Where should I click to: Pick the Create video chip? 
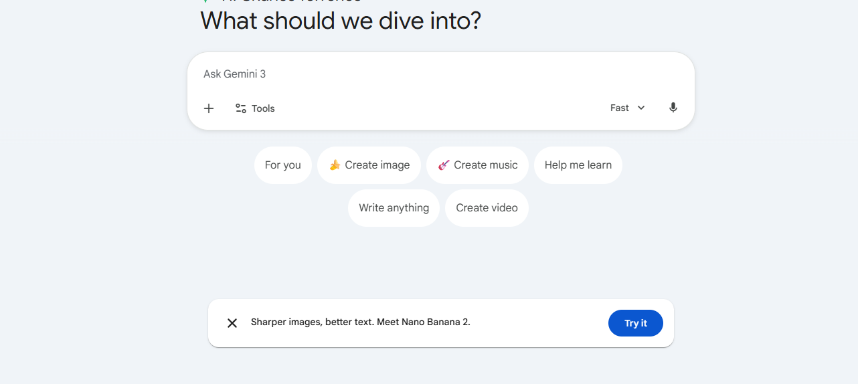coord(487,208)
